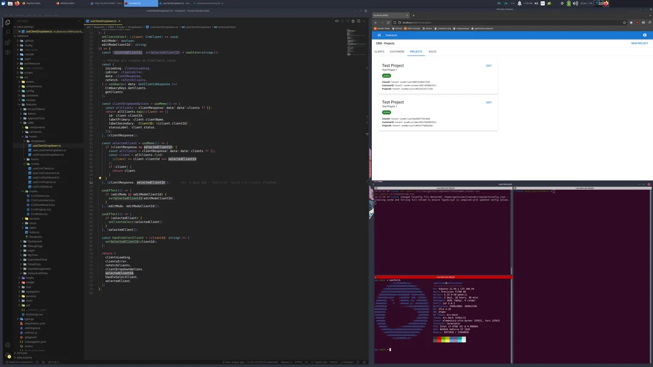Select the useClientDropdown.ts editor tab
Viewport: 653px width, 367px height.
pyautogui.click(x=100, y=20)
